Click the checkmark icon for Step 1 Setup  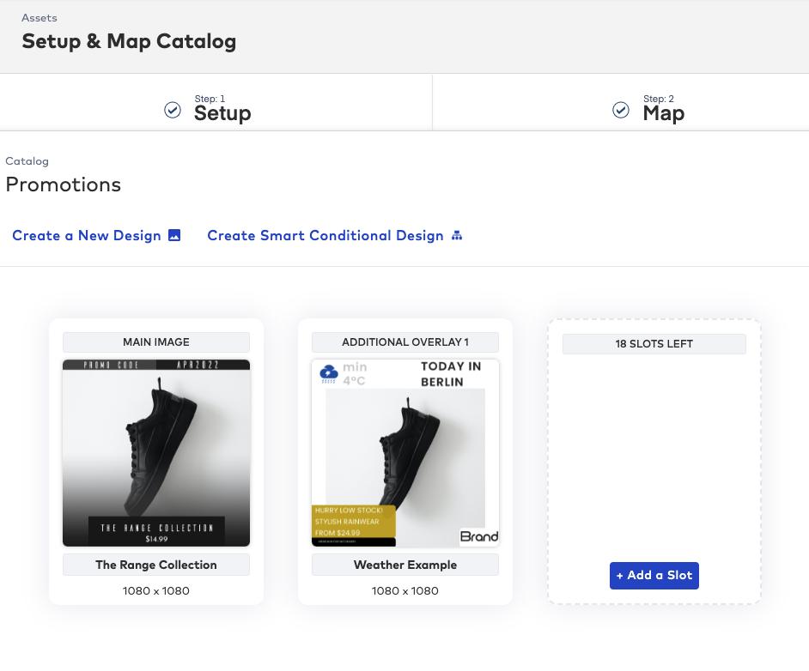coord(173,110)
